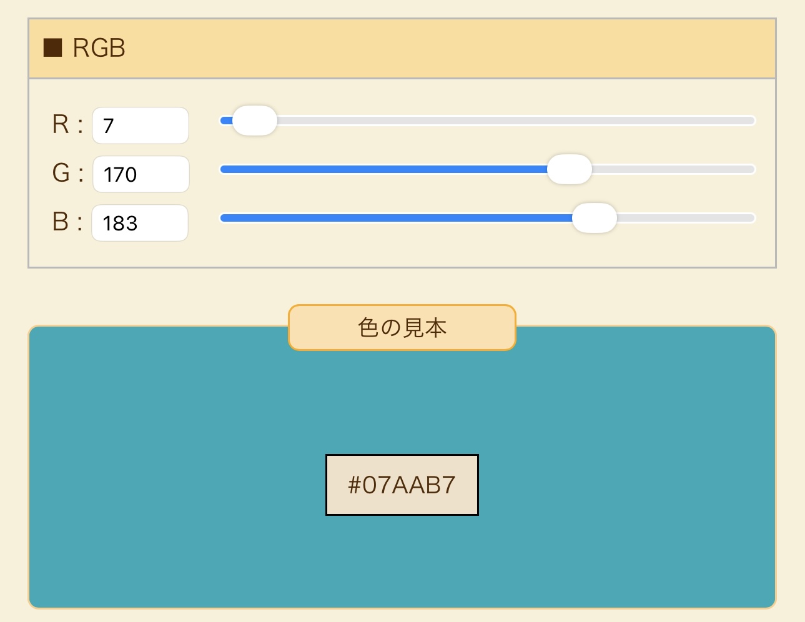Viewport: 805px width, 622px height.
Task: Click the brown square icon beside RGB
Action: [x=52, y=48]
